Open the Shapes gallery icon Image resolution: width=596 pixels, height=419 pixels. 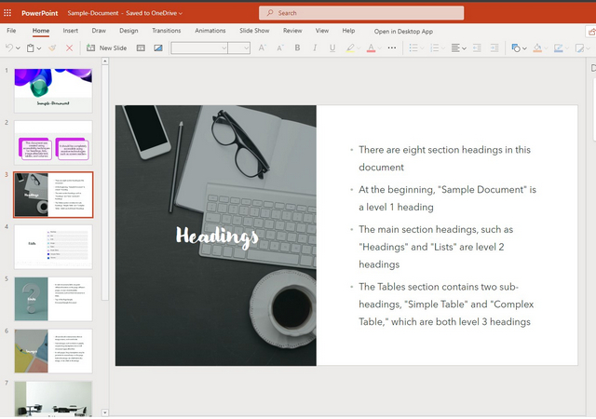(x=516, y=47)
